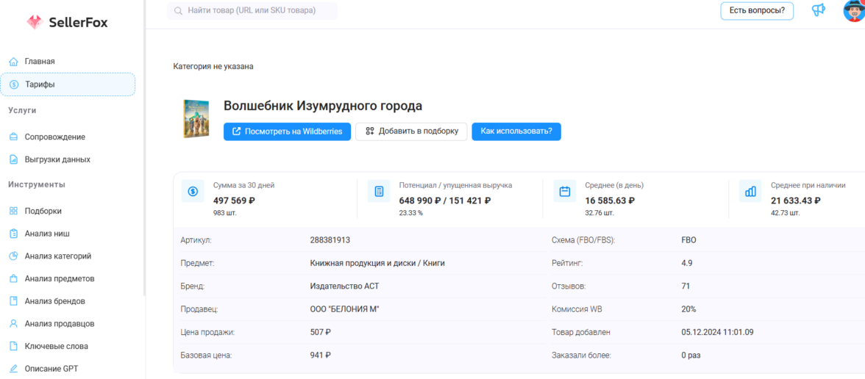Click the magnifier icon in search bar
The width and height of the screenshot is (865, 379).
pyautogui.click(x=178, y=11)
